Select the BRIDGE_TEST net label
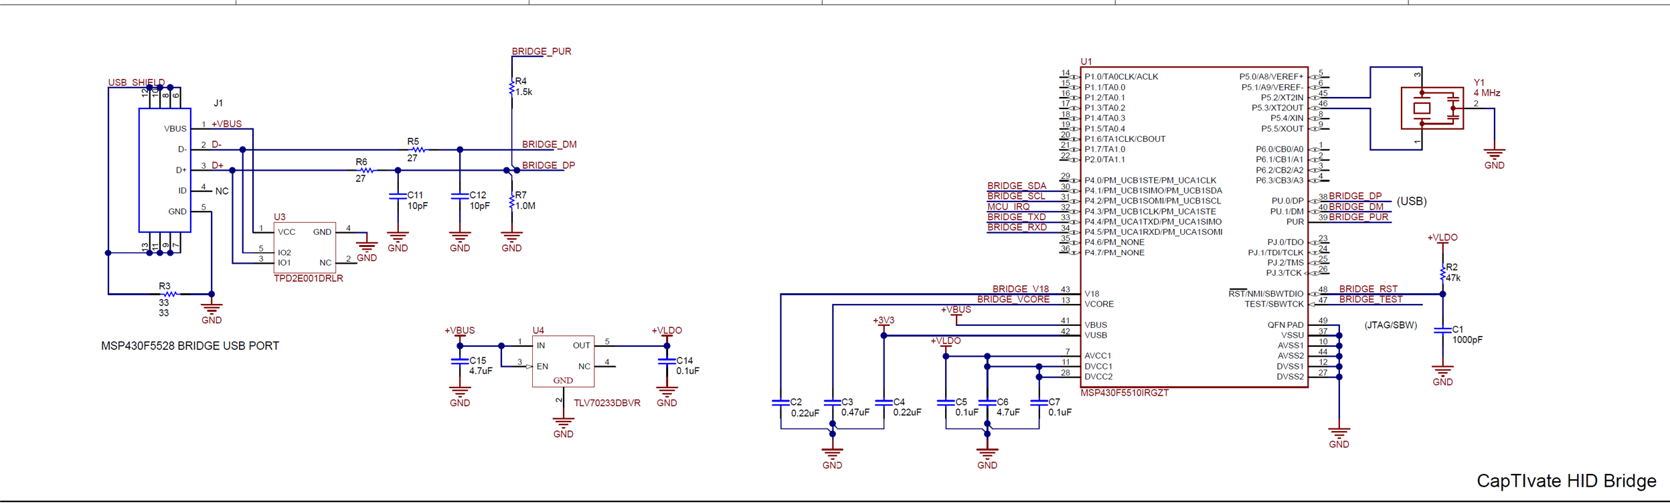 point(1371,299)
